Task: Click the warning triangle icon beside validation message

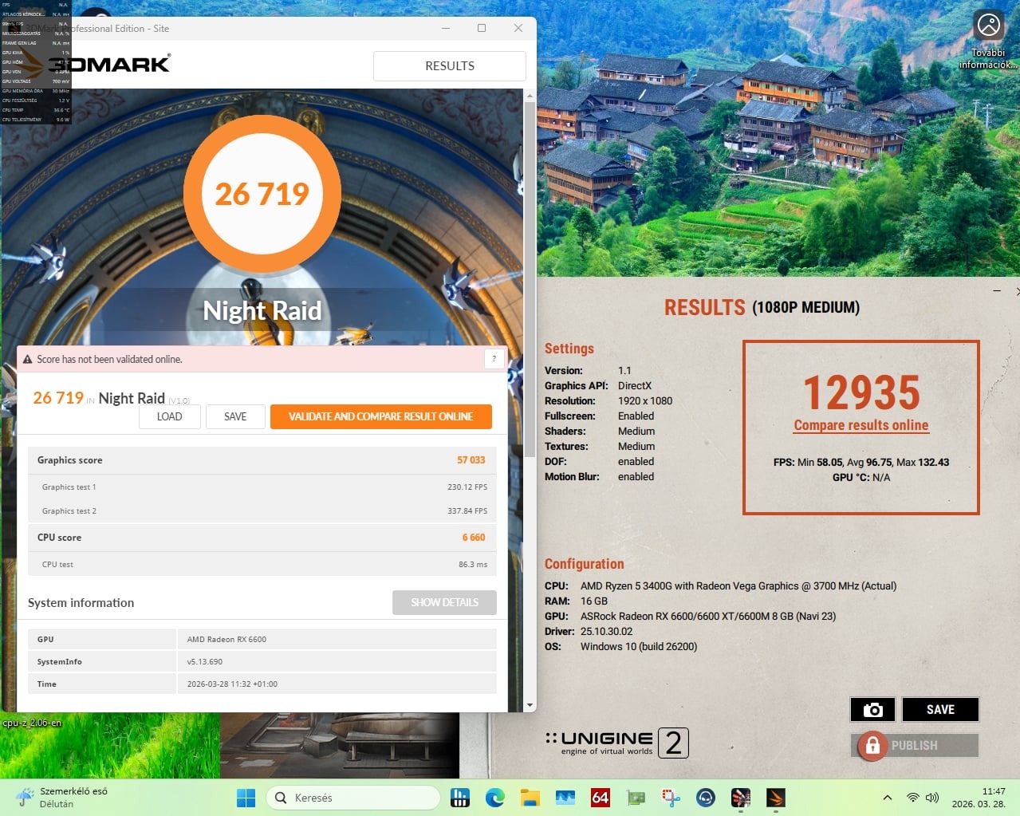Action: 27,360
